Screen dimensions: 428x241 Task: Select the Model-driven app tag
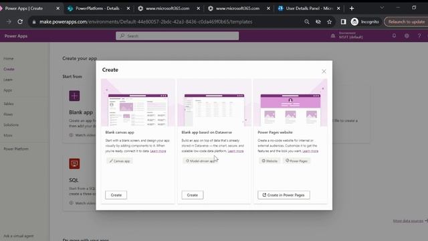point(201,161)
